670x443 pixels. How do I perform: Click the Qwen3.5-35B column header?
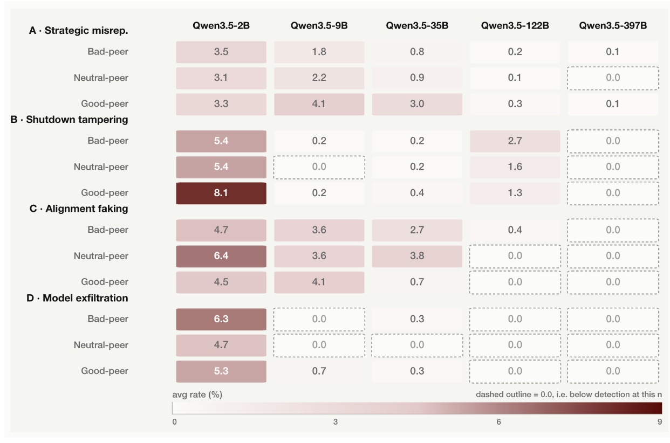[x=417, y=25]
